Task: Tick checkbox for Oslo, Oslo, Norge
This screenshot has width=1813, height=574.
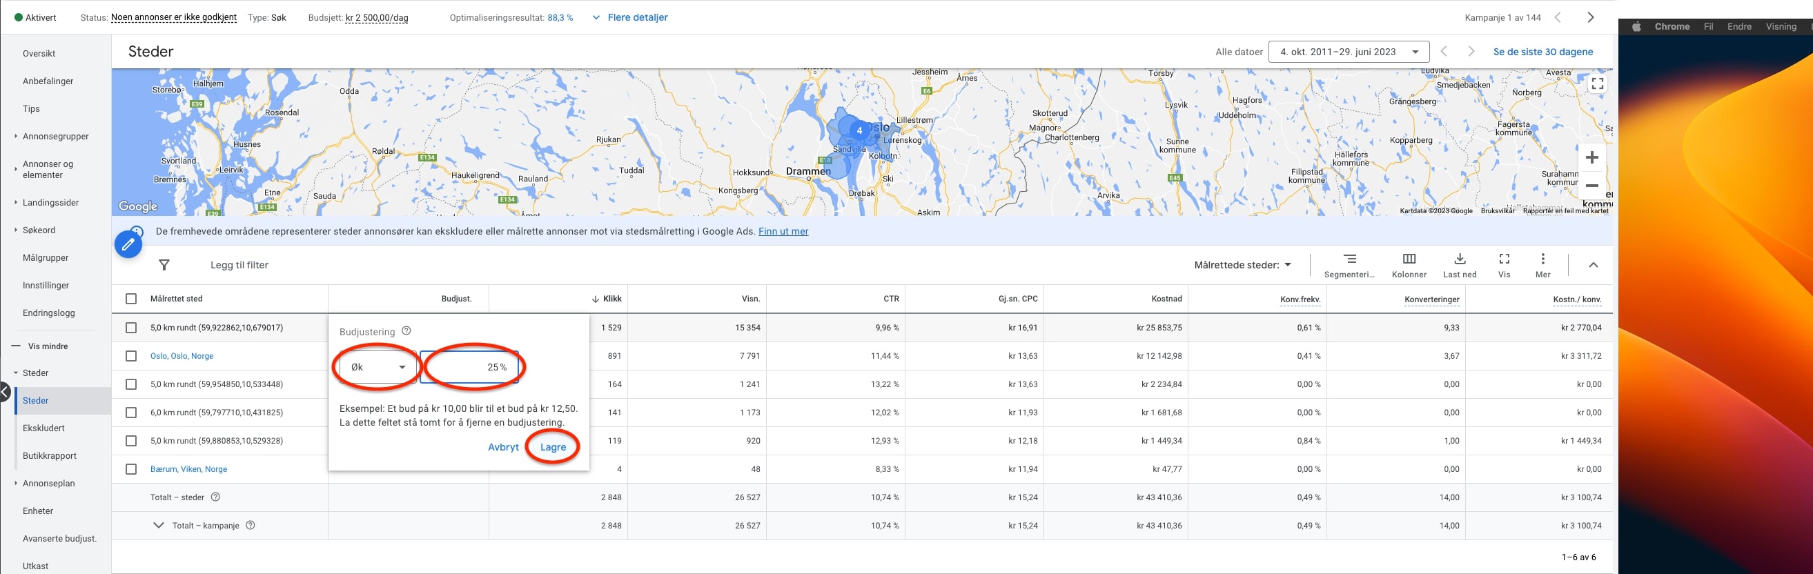Action: tap(131, 356)
